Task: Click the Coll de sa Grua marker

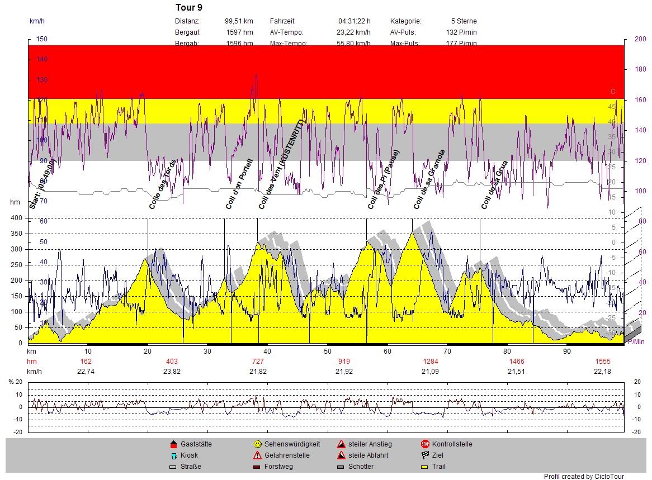Action: pyautogui.click(x=494, y=185)
